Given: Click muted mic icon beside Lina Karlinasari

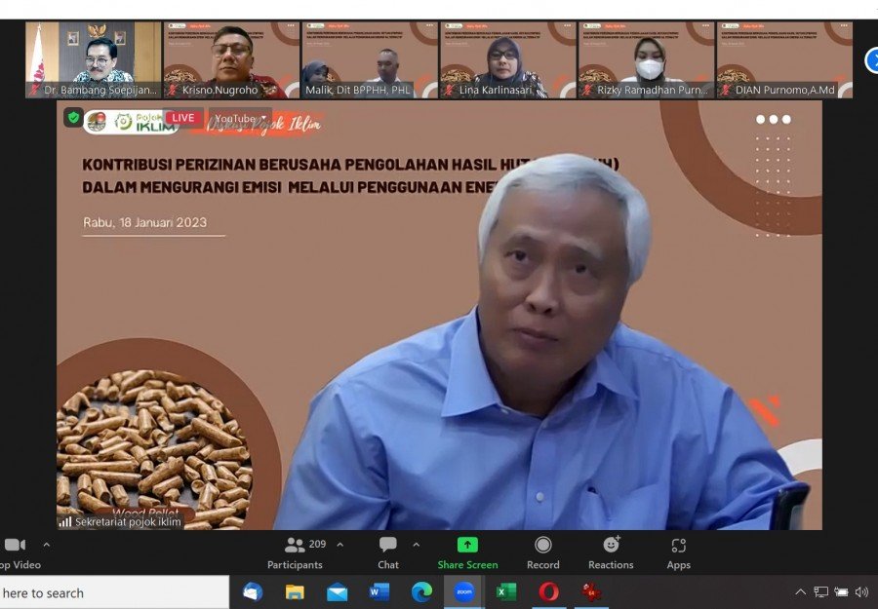Looking at the screenshot, I should (449, 90).
